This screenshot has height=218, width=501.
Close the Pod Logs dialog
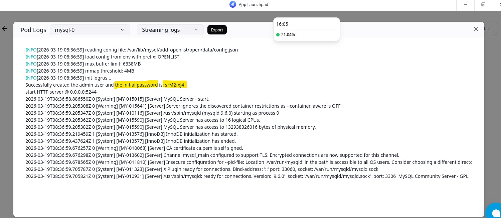click(476, 29)
